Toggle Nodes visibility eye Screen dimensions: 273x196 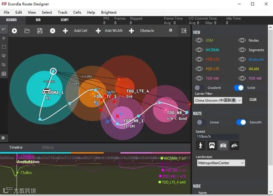click(242, 40)
